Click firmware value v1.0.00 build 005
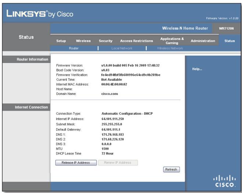The height and width of the screenshot is (193, 242). [x=130, y=65]
